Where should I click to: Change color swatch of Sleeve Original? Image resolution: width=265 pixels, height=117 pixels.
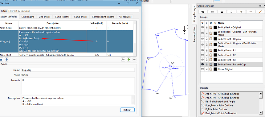coord(215,69)
